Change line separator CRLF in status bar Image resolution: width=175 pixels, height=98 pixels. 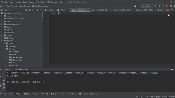[141, 97]
